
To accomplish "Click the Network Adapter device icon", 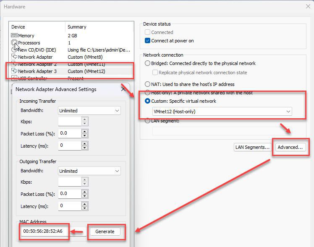I will tap(14, 57).
